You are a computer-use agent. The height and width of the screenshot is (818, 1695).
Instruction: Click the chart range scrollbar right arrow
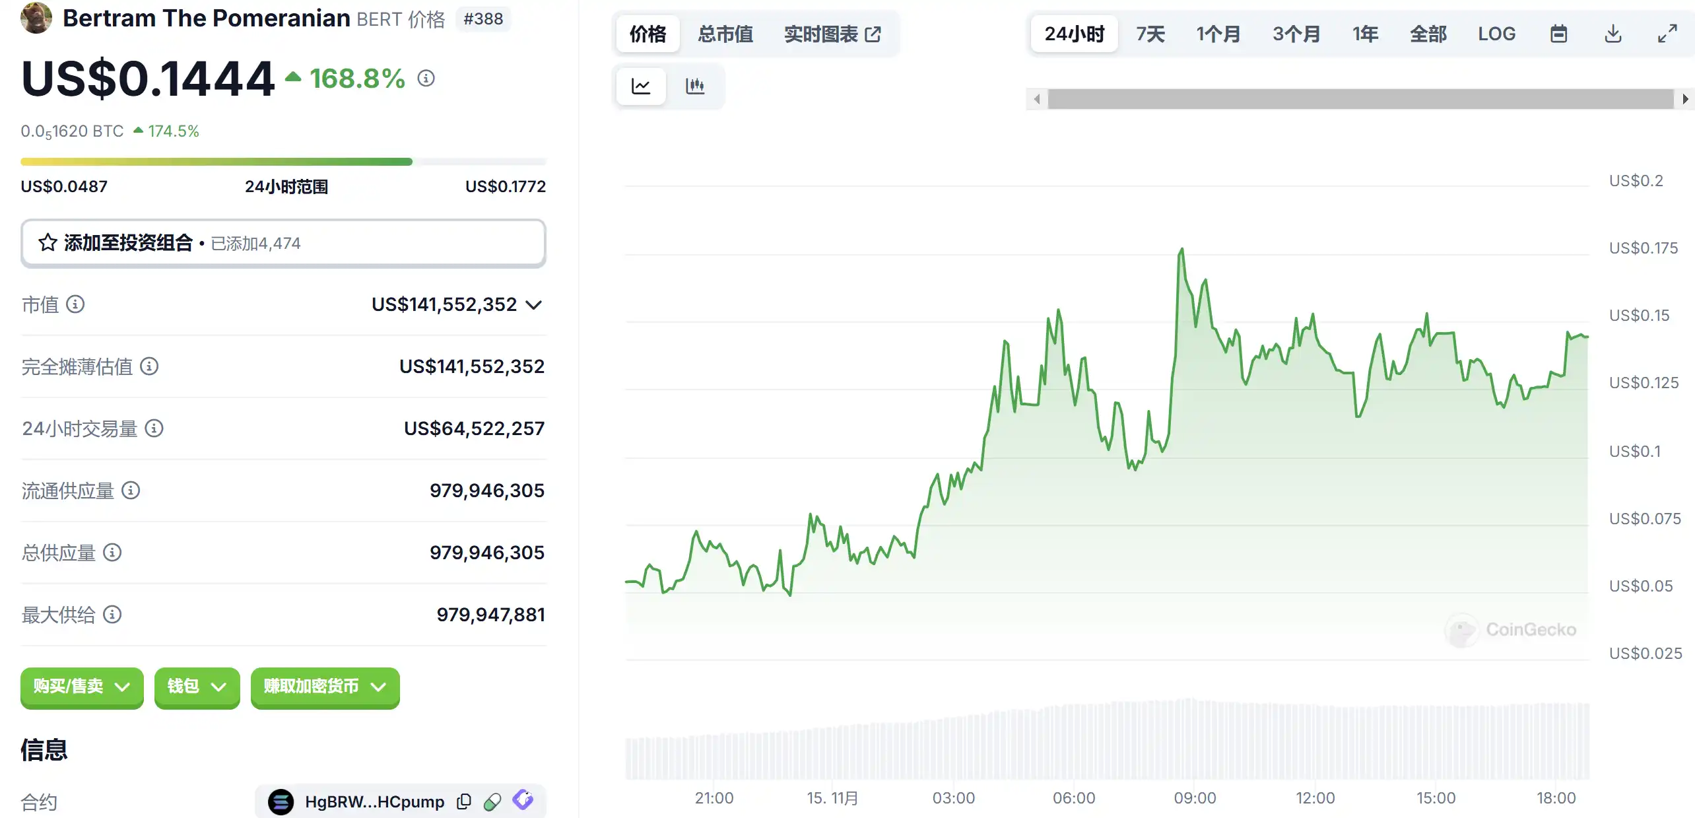point(1685,99)
